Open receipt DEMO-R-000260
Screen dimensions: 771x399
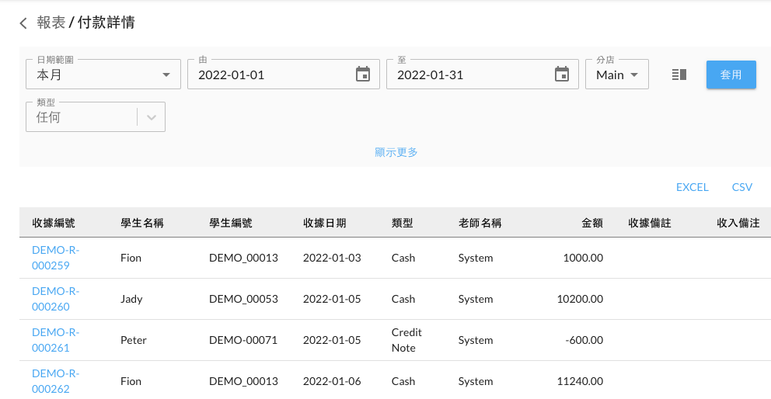55,299
